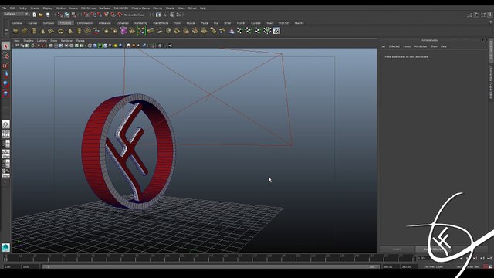Click the No Live Surface field
Screen dimensions: 494x278
(134, 15)
